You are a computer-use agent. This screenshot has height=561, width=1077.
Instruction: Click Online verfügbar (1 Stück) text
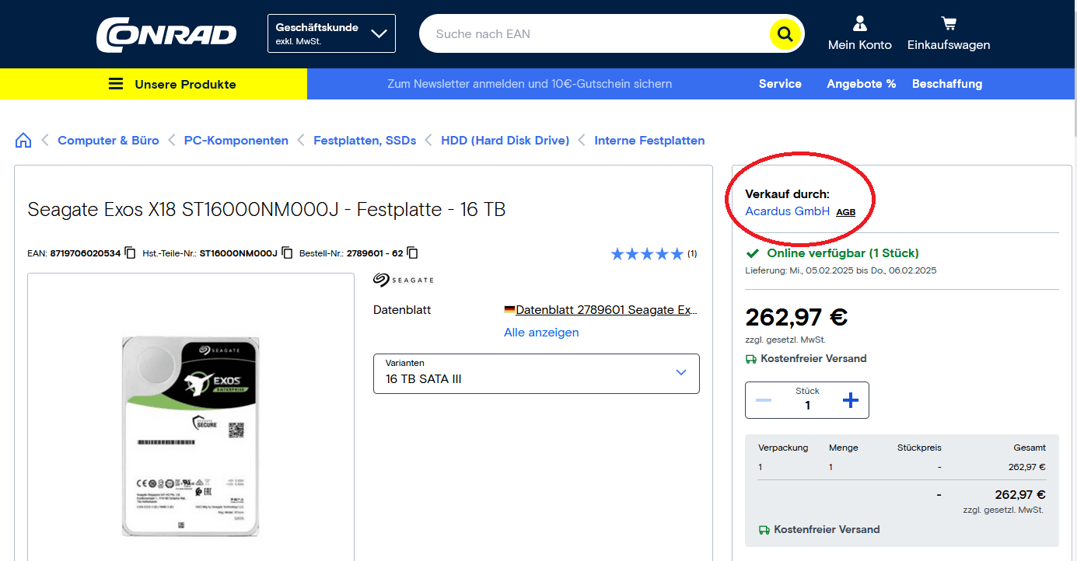[843, 253]
